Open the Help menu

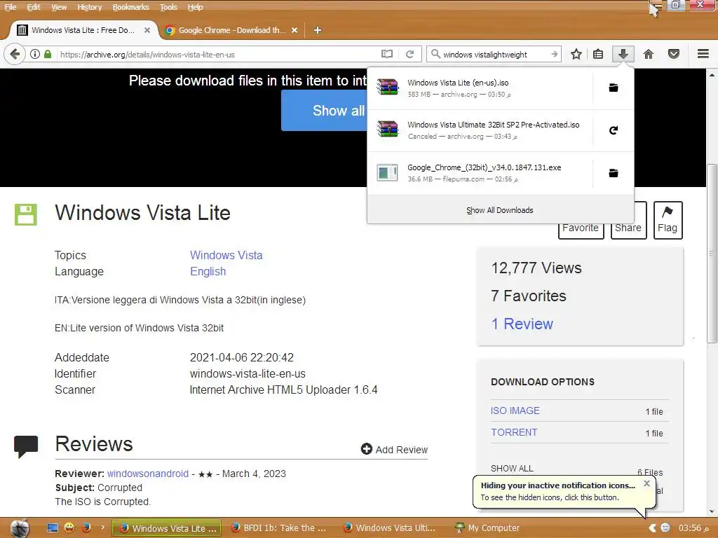pos(195,7)
